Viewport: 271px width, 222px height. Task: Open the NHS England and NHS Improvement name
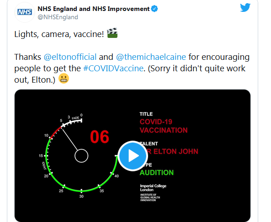[x=94, y=9]
